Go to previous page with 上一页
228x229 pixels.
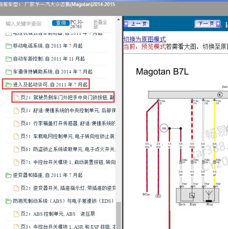(x=137, y=24)
